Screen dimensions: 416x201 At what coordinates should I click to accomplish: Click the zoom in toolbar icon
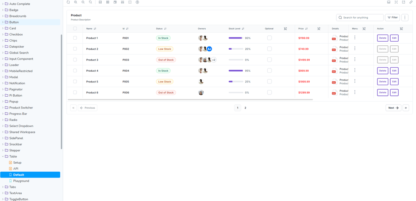[x=75, y=2]
